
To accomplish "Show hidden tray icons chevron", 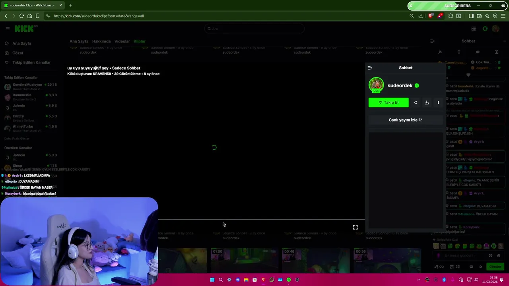I will coord(418,280).
